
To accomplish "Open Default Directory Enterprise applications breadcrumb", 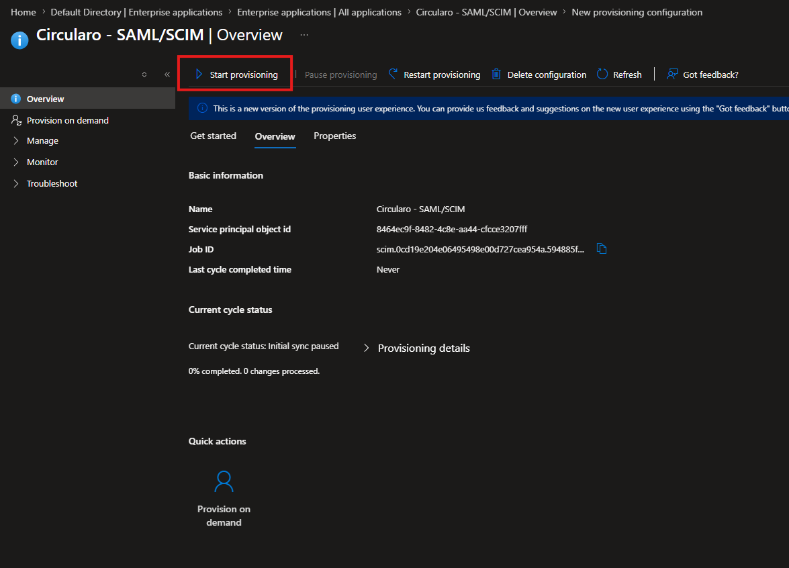I will point(136,12).
